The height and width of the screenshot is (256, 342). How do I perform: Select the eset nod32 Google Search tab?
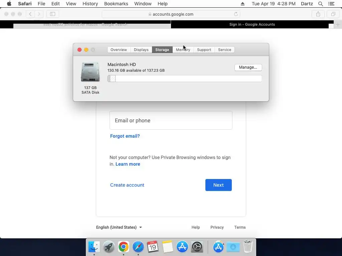pos(85,25)
